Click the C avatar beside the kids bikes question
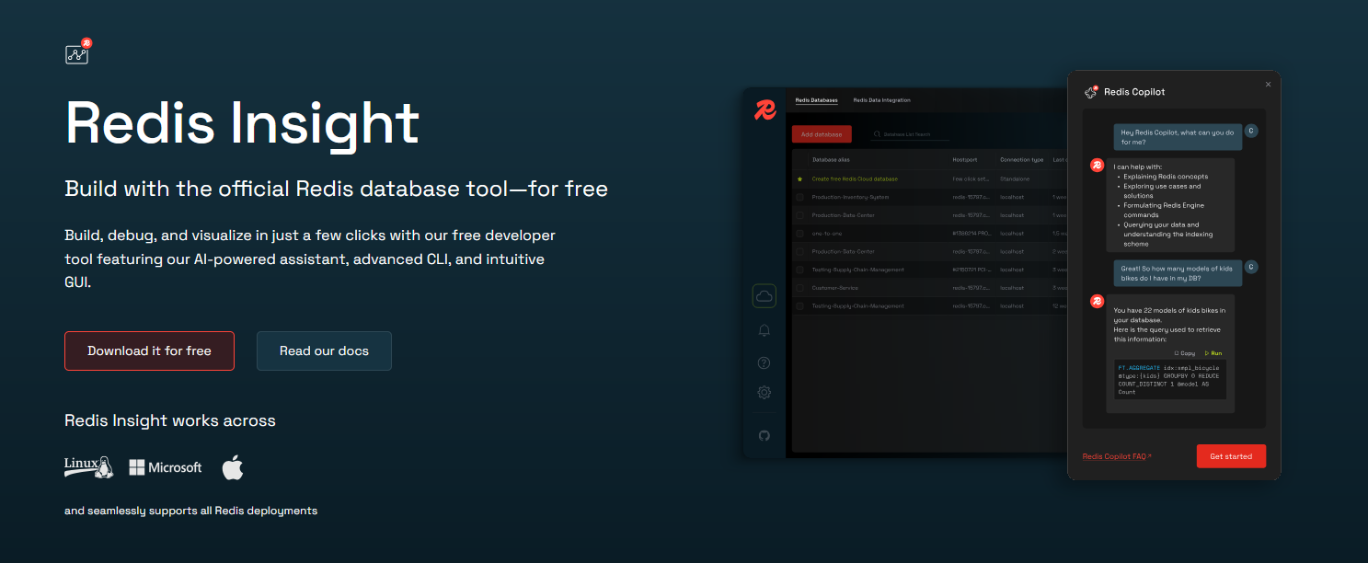1368x563 pixels. pos(1251,267)
